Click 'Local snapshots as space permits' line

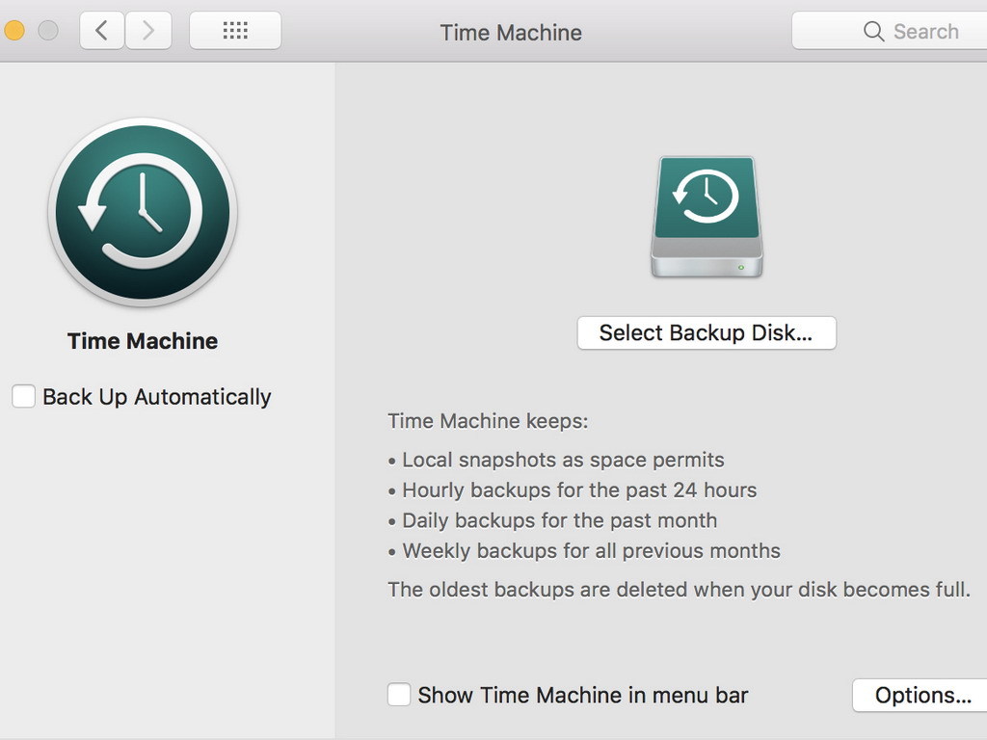click(556, 460)
